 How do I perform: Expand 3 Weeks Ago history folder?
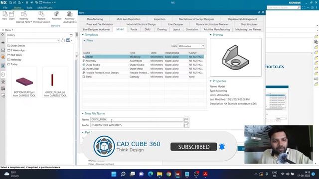[x=16, y=50]
